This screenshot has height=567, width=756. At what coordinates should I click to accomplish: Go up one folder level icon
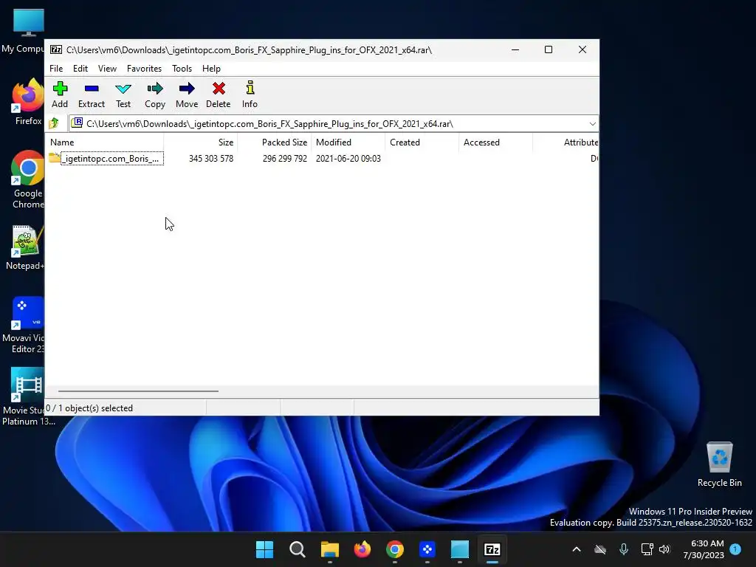point(54,123)
